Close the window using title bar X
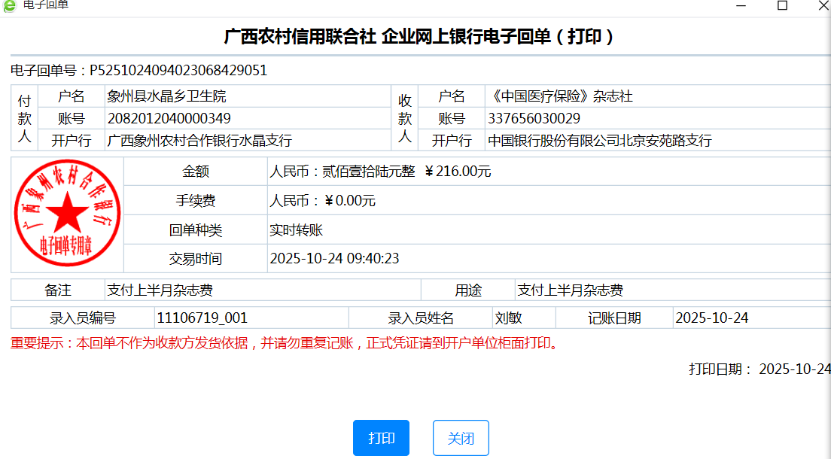The height and width of the screenshot is (459, 831). click(823, 5)
